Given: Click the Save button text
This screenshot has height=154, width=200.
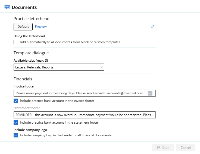Looking at the screenshot, I should pyautogui.click(x=165, y=148).
